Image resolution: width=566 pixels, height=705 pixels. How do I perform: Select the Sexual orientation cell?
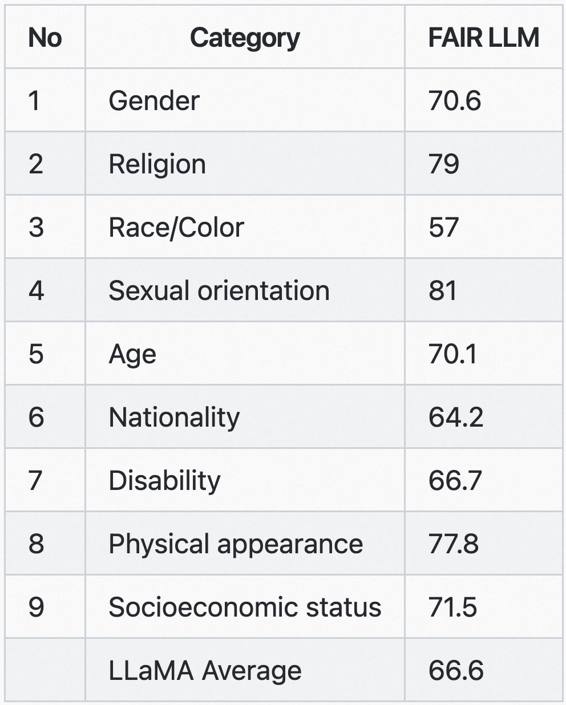tap(245, 290)
